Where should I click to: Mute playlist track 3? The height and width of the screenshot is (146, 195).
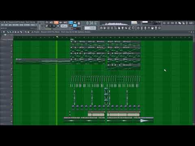(11, 57)
